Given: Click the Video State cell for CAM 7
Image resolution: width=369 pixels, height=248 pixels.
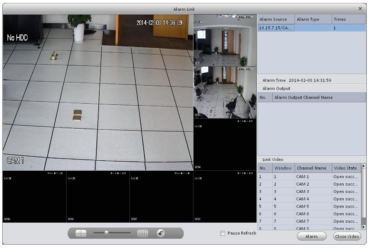Looking at the screenshot, I should [x=346, y=221].
